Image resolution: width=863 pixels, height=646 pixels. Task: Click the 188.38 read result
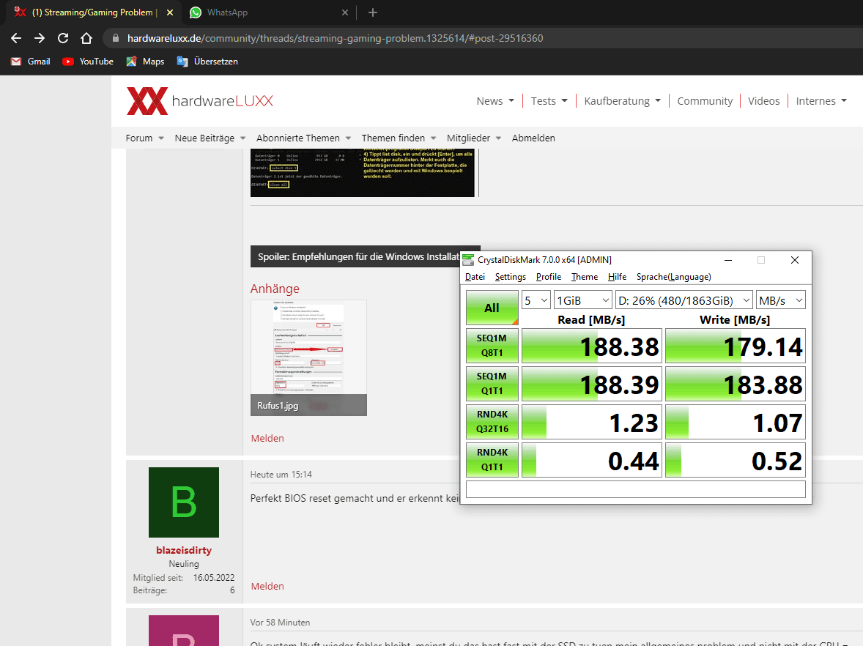point(591,346)
